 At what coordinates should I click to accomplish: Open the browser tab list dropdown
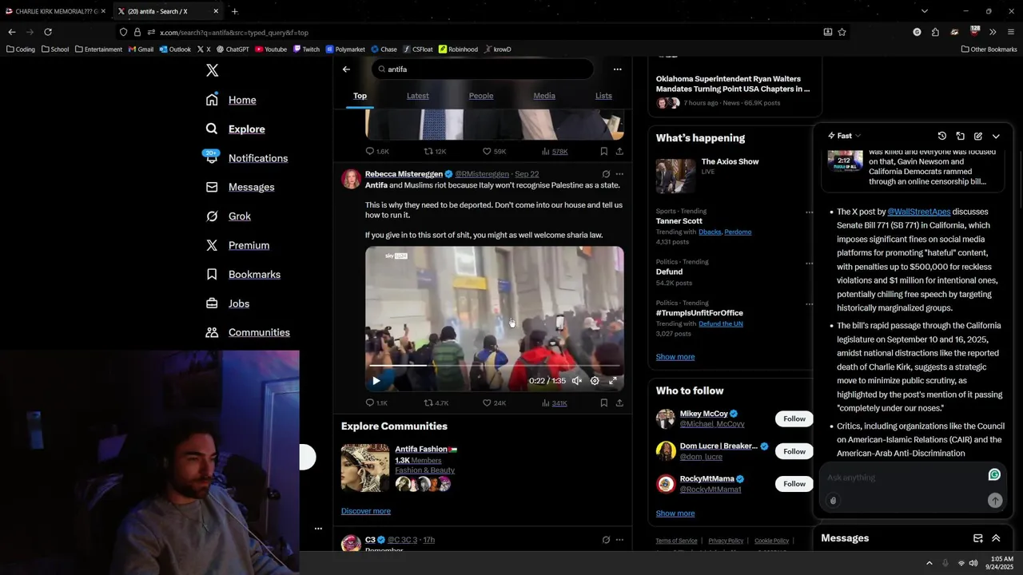click(925, 11)
